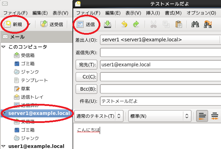Select the 送信トレイ outbox folder
The image size is (221, 149).
coord(29,97)
